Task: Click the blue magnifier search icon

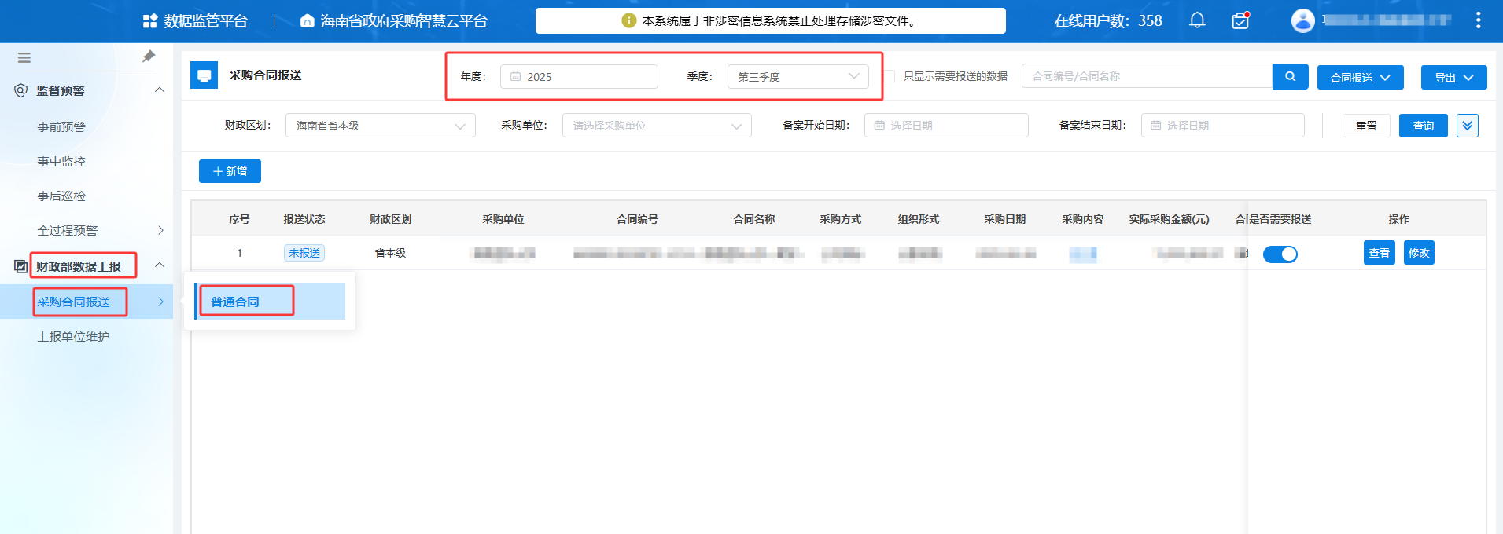Action: tap(1290, 77)
